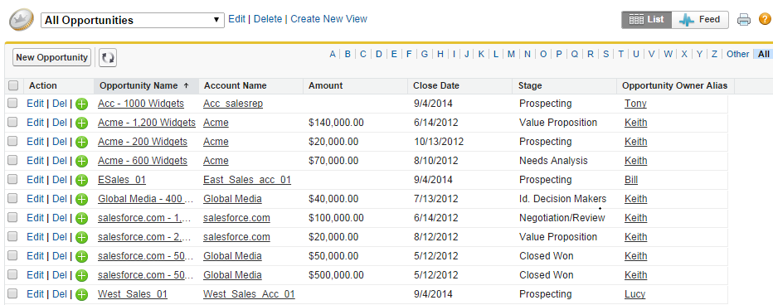Filter list by letter W
The width and height of the screenshot is (773, 305).
[668, 54]
